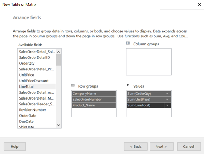Close the New Table or Matrix dialog
This screenshot has height=154, width=204.
(x=199, y=5)
